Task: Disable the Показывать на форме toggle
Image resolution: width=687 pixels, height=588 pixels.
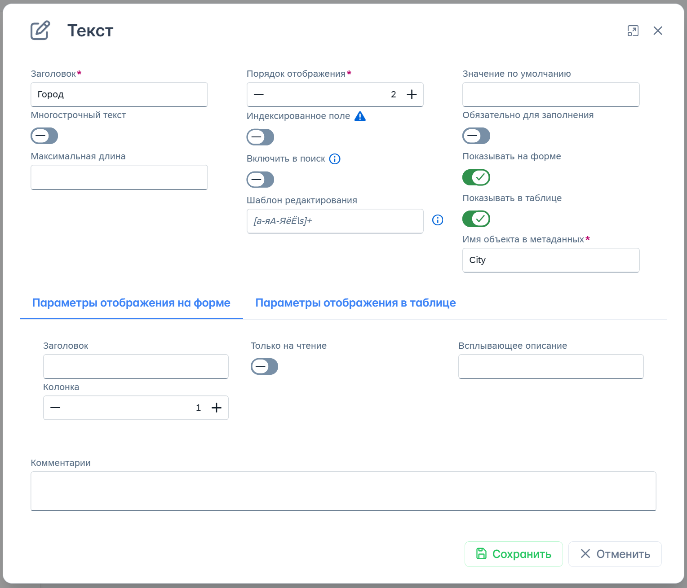Action: coord(476,177)
